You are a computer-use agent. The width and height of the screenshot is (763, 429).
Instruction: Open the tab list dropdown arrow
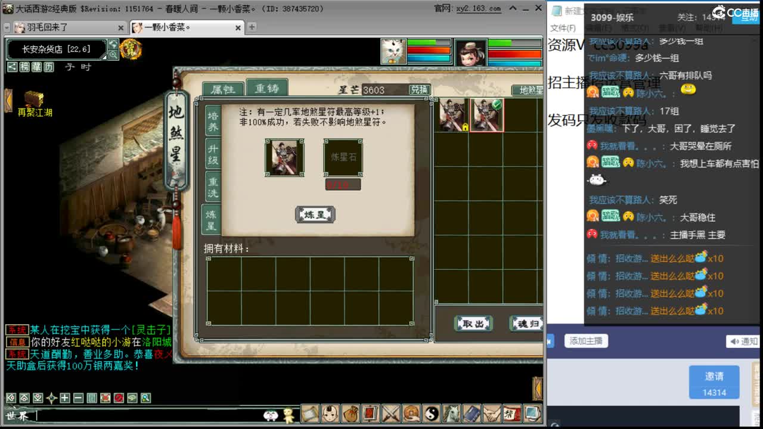pos(6,27)
